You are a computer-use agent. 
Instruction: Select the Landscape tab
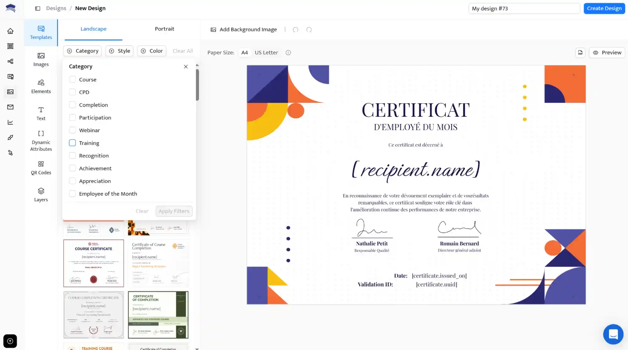tap(93, 29)
